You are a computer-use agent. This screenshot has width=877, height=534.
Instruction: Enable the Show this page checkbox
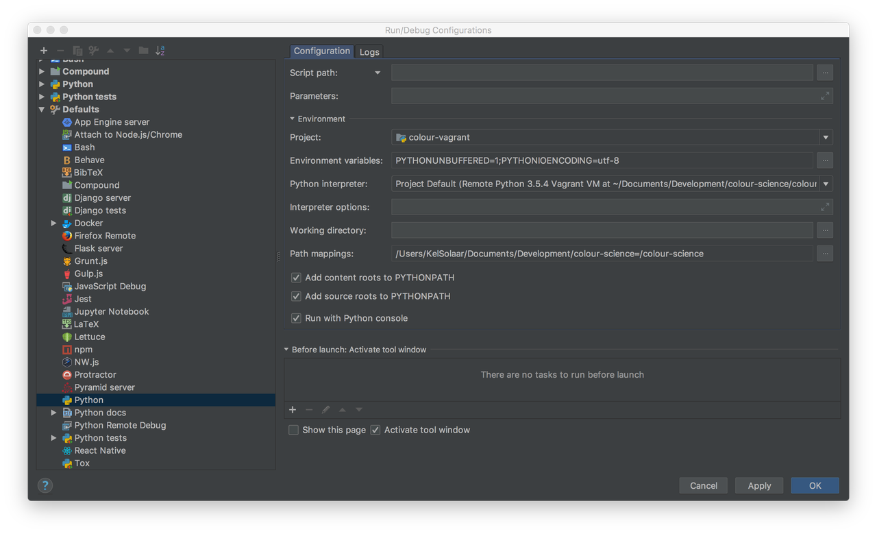pos(293,430)
